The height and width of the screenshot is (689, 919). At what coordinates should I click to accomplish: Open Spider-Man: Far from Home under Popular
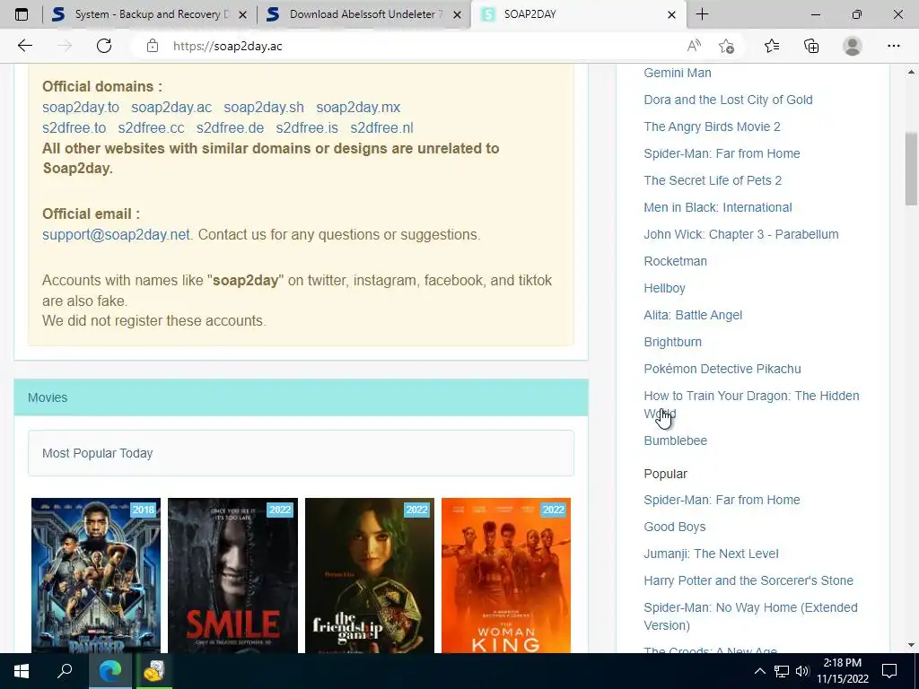[722, 500]
